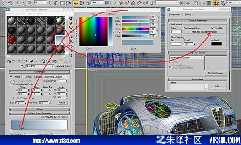Activate the Select Object arrow tool
Screen dimensions: 241x145
[50, 3]
